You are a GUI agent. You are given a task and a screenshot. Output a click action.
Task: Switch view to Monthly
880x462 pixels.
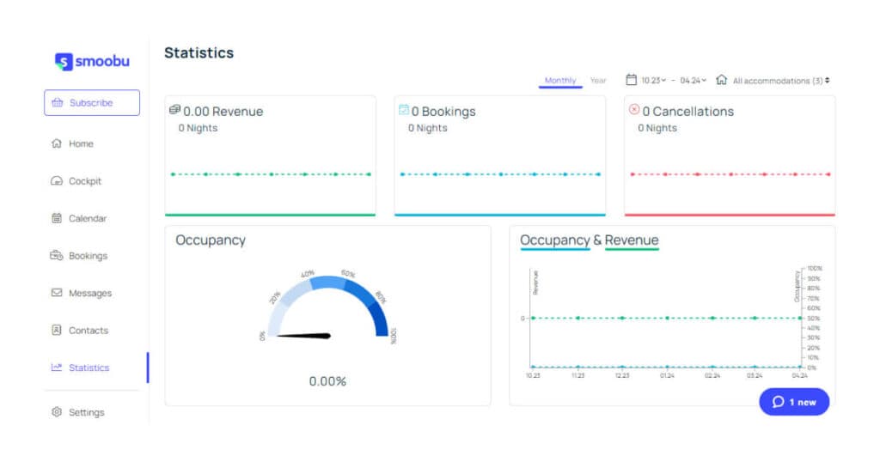560,81
